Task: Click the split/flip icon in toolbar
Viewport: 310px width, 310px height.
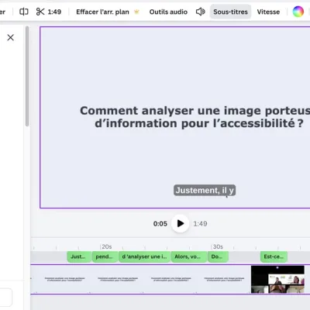Action: (x=24, y=12)
